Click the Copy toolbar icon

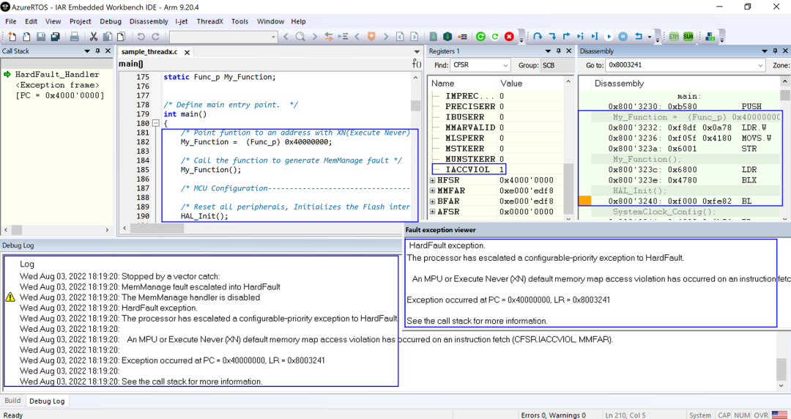(x=108, y=37)
